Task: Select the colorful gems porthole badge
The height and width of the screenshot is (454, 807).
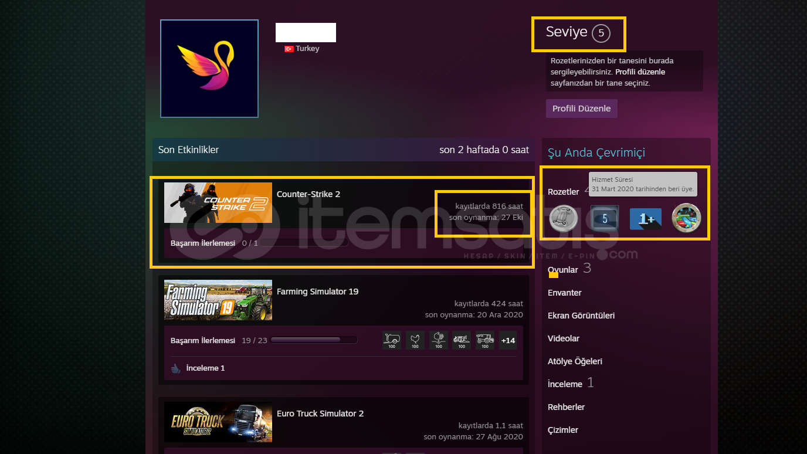Action: coord(686,218)
